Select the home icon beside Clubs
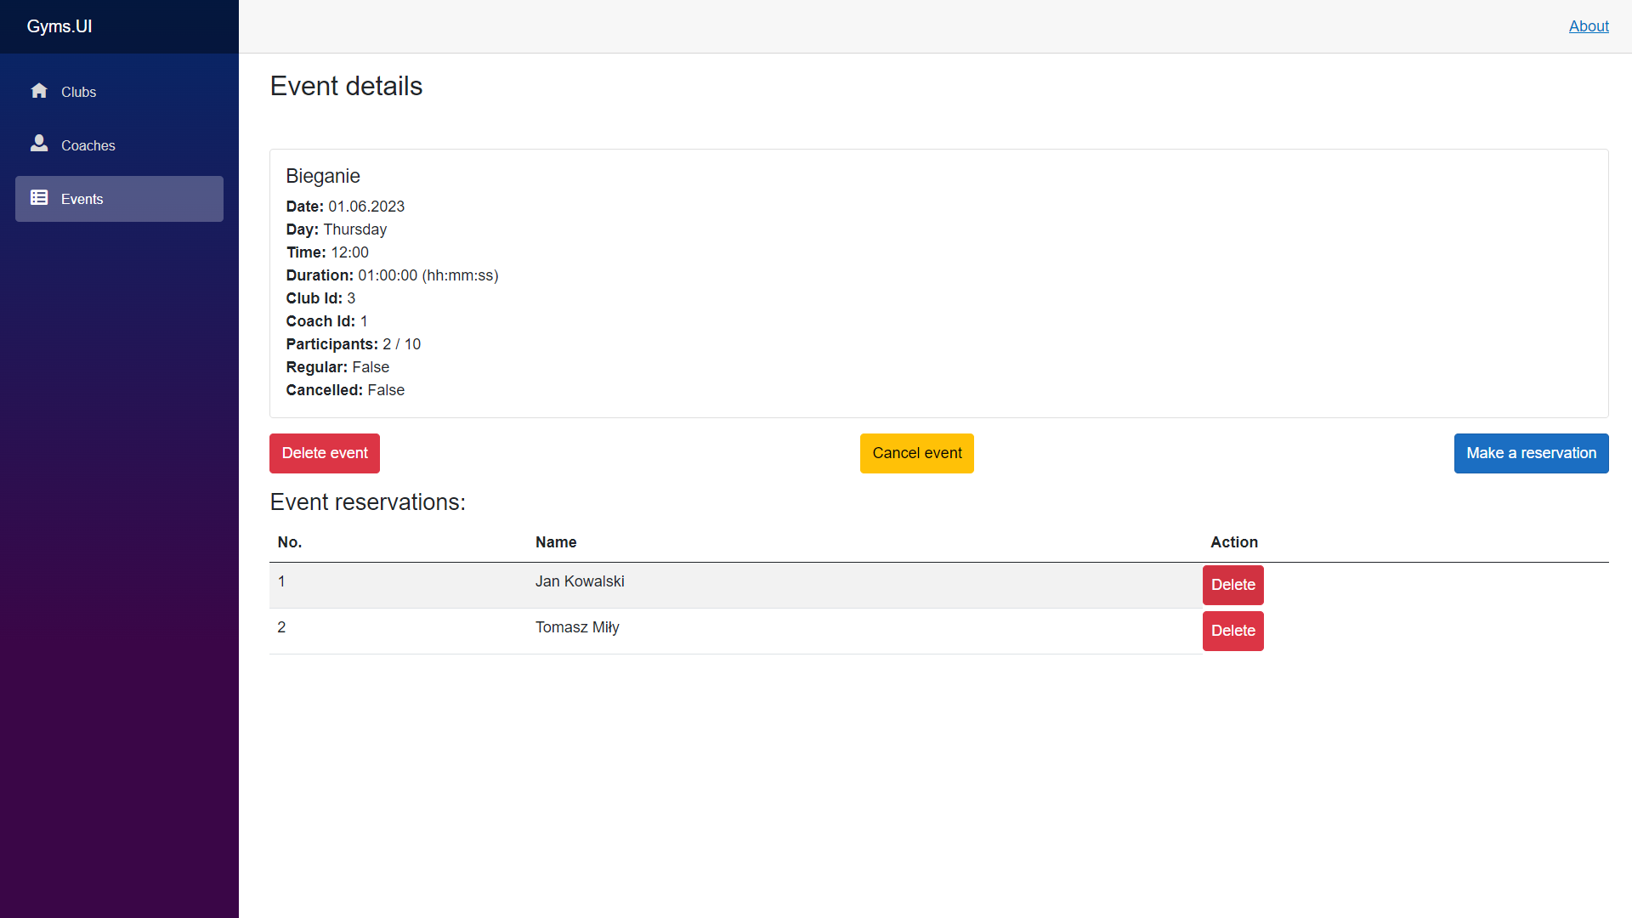Screen dimensions: 1632x918 pos(39,91)
